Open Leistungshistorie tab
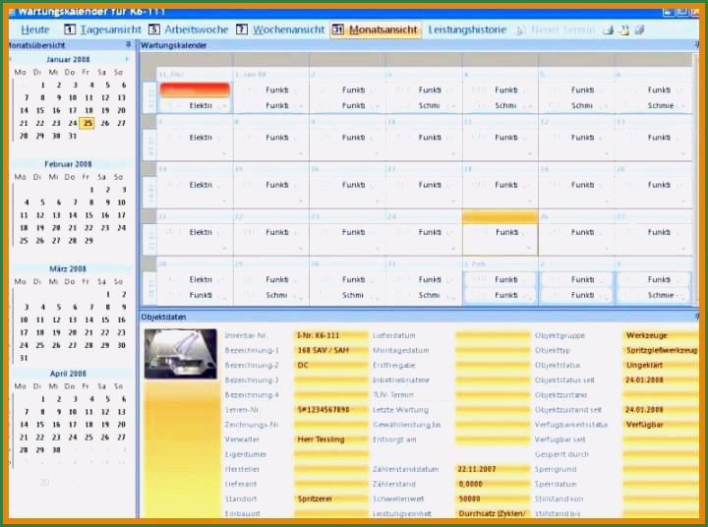 (467, 29)
